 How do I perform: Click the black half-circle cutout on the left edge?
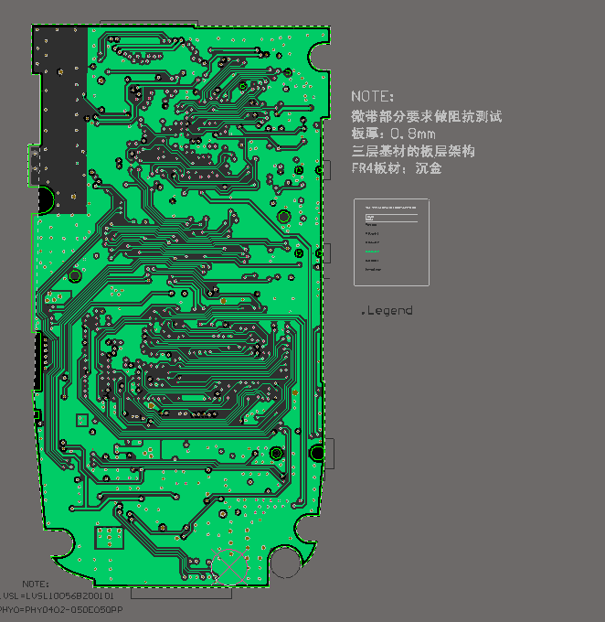[46, 200]
